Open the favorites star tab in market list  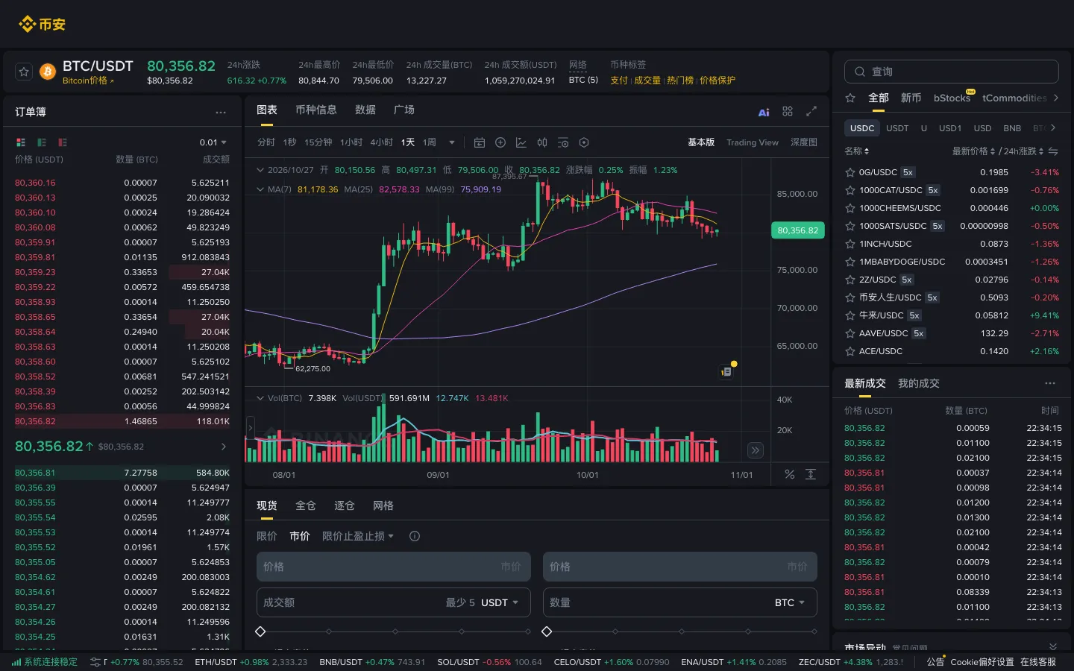click(x=850, y=98)
